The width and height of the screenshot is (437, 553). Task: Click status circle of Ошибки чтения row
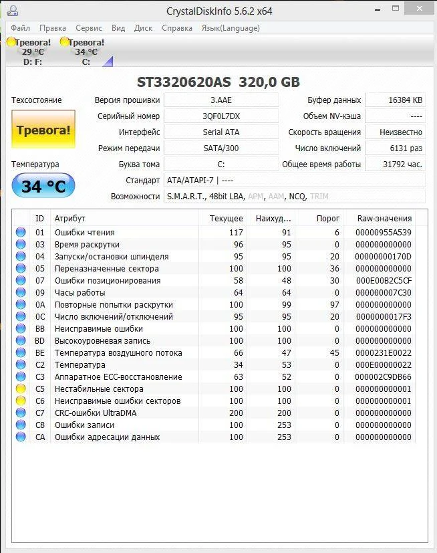tap(21, 232)
